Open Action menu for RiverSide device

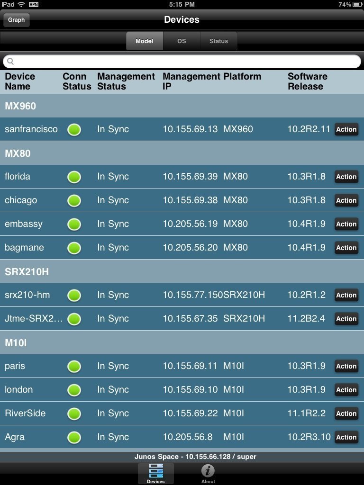coord(346,413)
